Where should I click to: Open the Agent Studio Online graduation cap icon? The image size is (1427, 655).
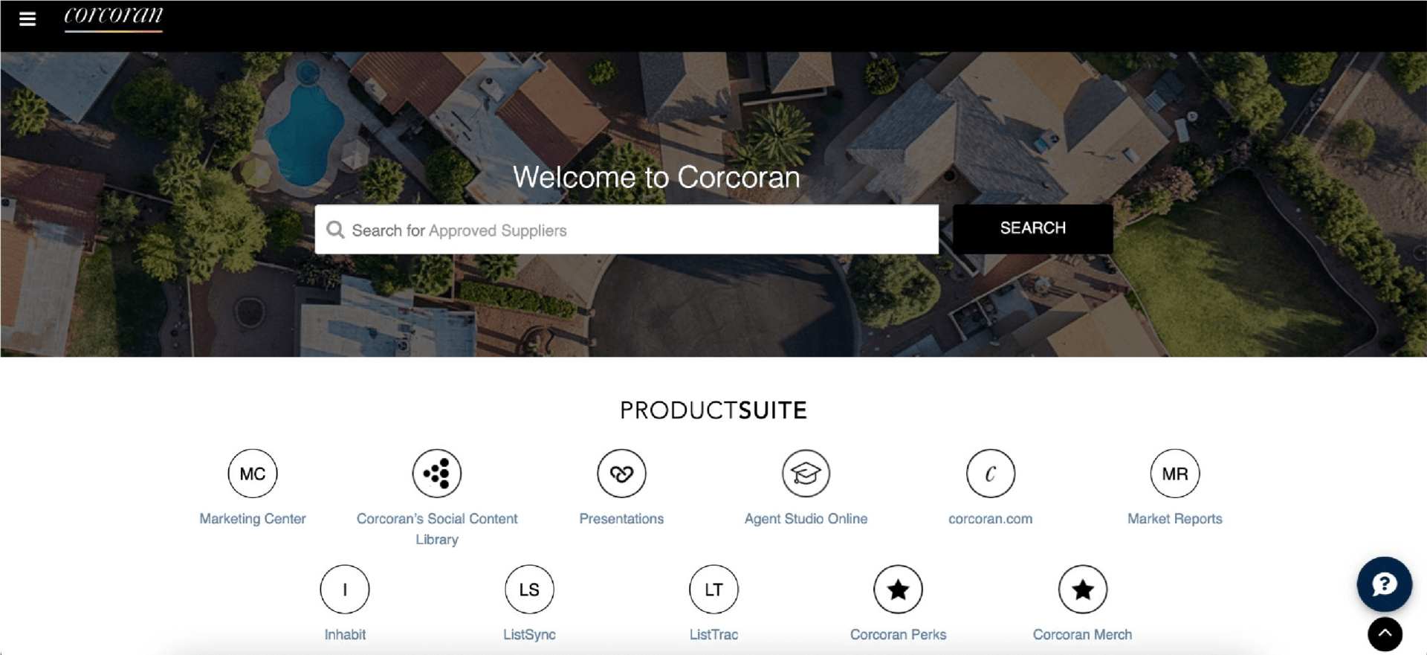pos(806,474)
